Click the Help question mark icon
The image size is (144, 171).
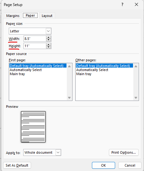pyautogui.click(x=122, y=4)
